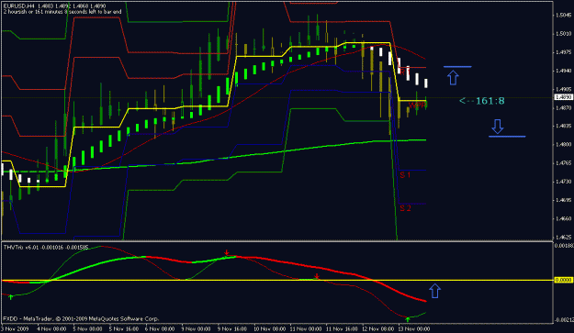Image resolution: width=574 pixels, height=333 pixels.
Task: Click the 3 Nov 2009 date label
Action: click(15, 328)
